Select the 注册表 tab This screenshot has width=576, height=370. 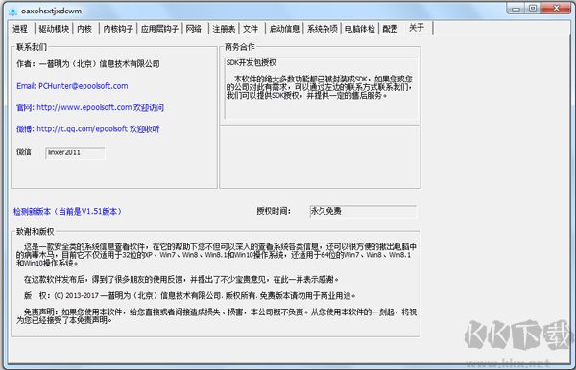(224, 29)
